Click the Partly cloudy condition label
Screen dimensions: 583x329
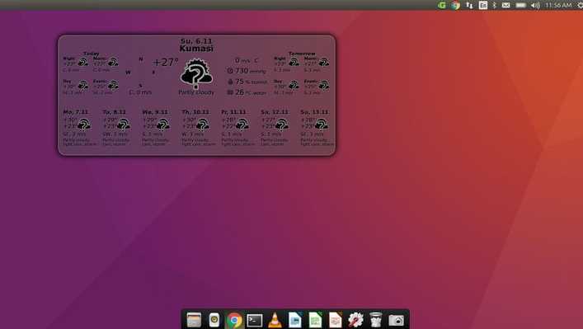pyautogui.click(x=196, y=92)
